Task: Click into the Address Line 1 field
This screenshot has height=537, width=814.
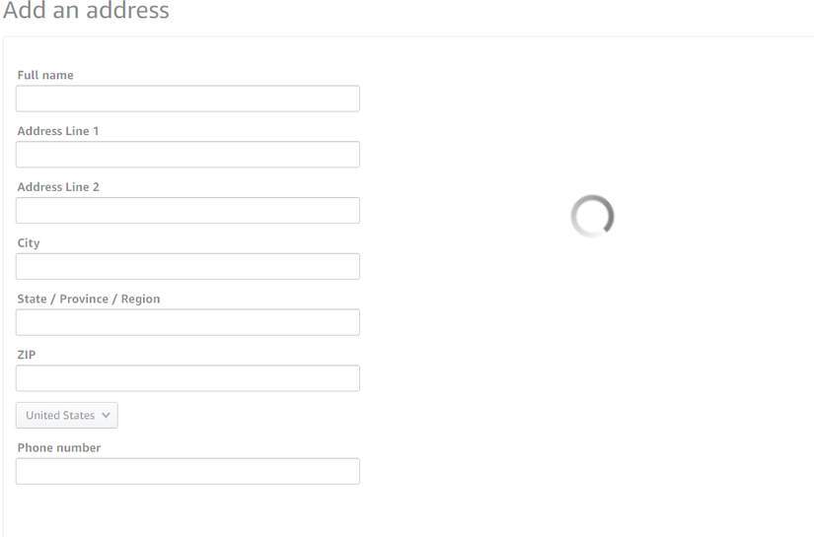Action: [187, 155]
